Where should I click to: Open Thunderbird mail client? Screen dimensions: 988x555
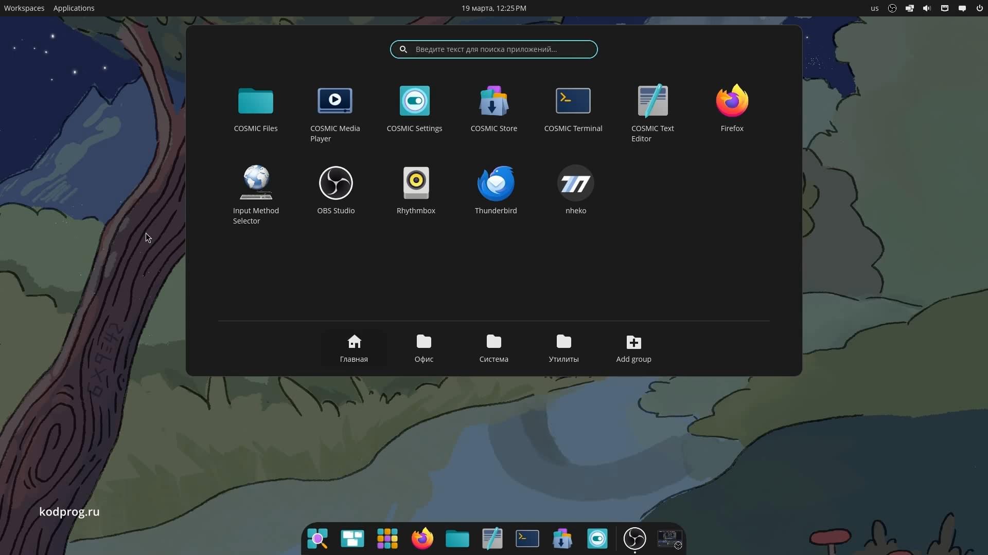pyautogui.click(x=496, y=191)
